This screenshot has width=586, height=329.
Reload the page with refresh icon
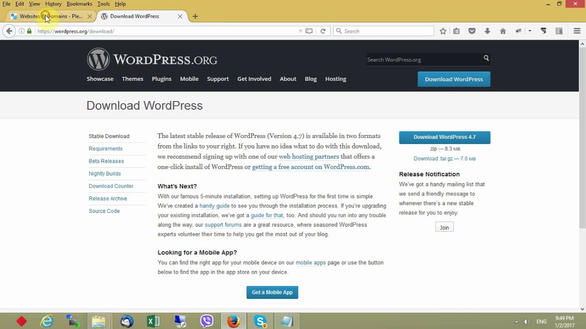tap(323, 31)
